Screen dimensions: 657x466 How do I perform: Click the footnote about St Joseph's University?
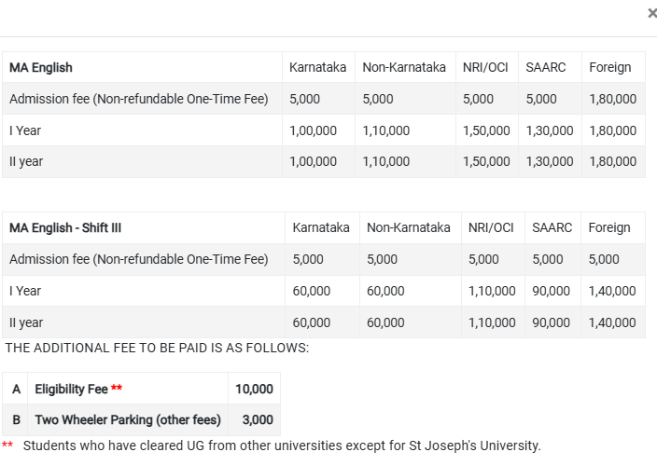(281, 445)
